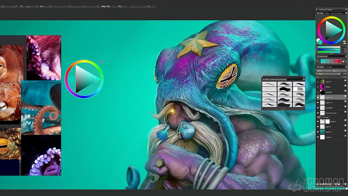Show the hidden particles layer

318,92
